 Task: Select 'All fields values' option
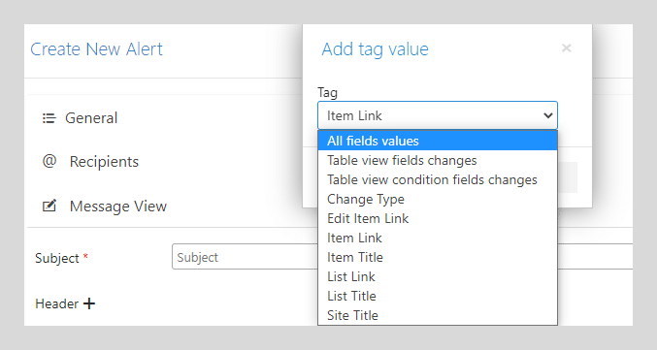(x=438, y=141)
